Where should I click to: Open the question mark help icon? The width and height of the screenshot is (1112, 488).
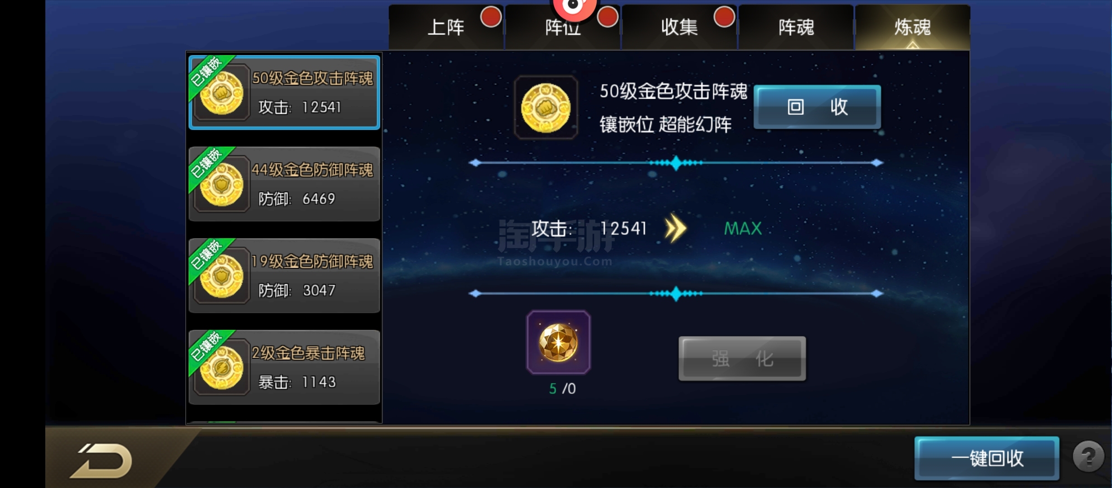1088,457
